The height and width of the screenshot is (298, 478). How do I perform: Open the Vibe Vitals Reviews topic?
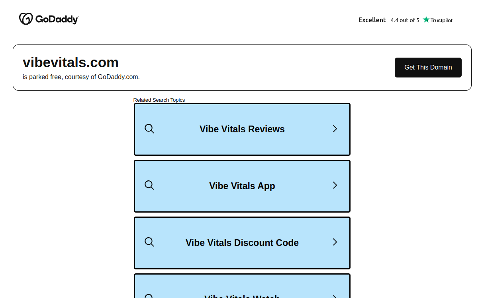coord(242,129)
